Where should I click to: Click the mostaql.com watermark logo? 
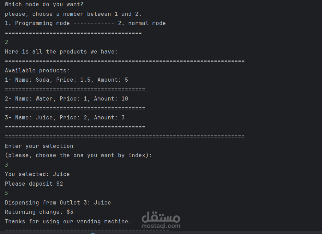coord(160,220)
